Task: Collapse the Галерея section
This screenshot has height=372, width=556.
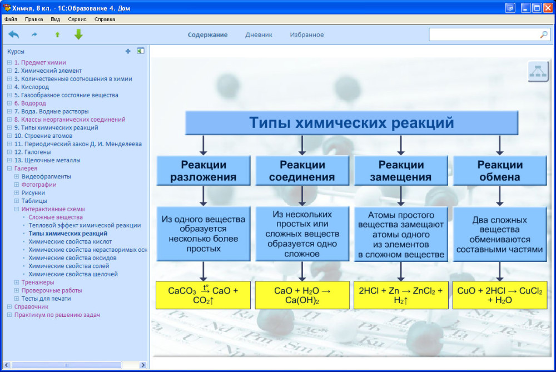Action: coord(9,168)
